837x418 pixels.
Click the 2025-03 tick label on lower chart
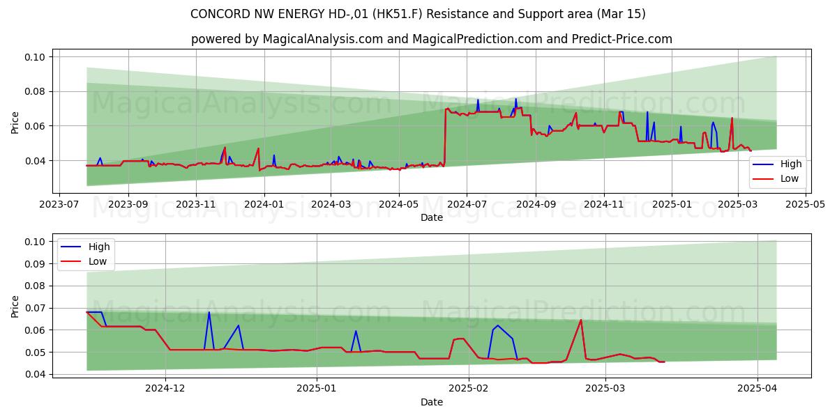pos(605,389)
